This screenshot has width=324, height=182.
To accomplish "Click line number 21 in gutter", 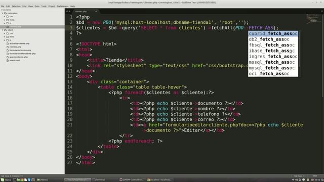I will tap(70, 125).
